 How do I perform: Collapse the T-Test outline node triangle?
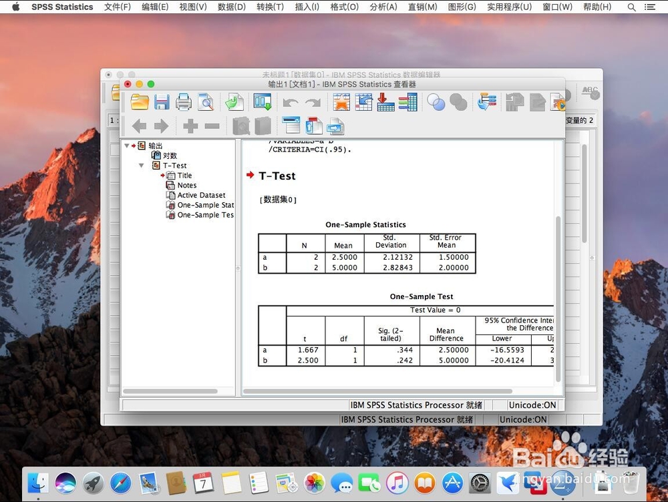(x=141, y=165)
